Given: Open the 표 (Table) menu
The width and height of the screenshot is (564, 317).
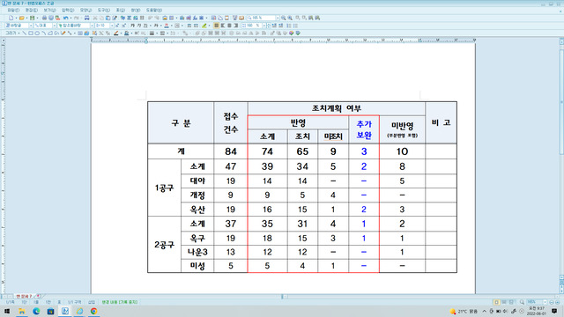Looking at the screenshot, I should (x=121, y=10).
